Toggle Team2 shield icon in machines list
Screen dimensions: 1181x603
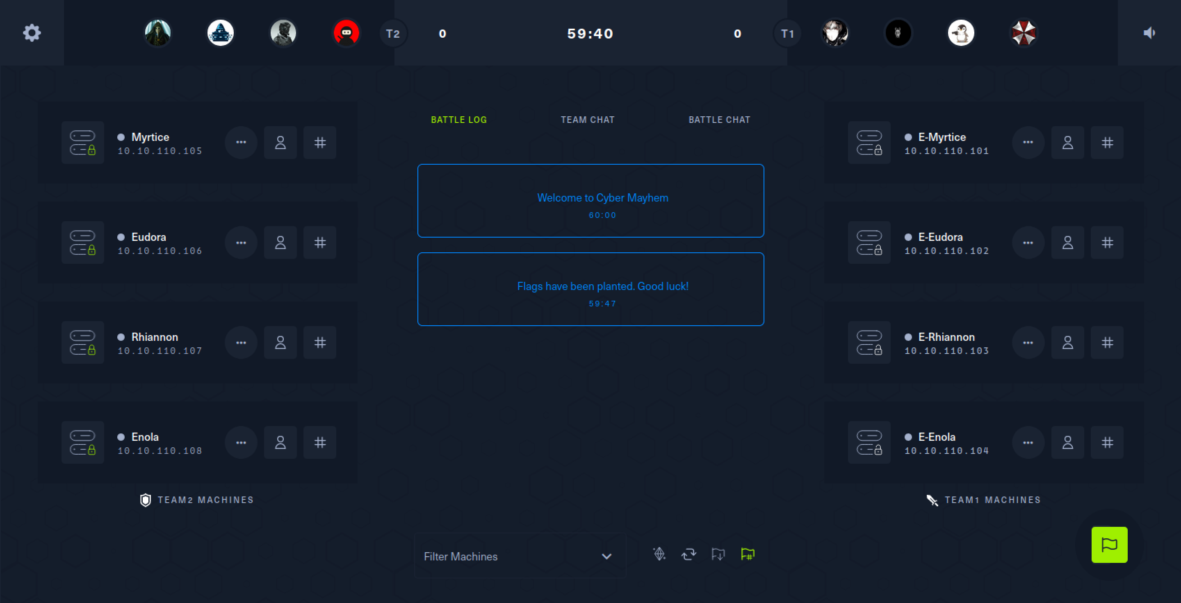point(144,500)
